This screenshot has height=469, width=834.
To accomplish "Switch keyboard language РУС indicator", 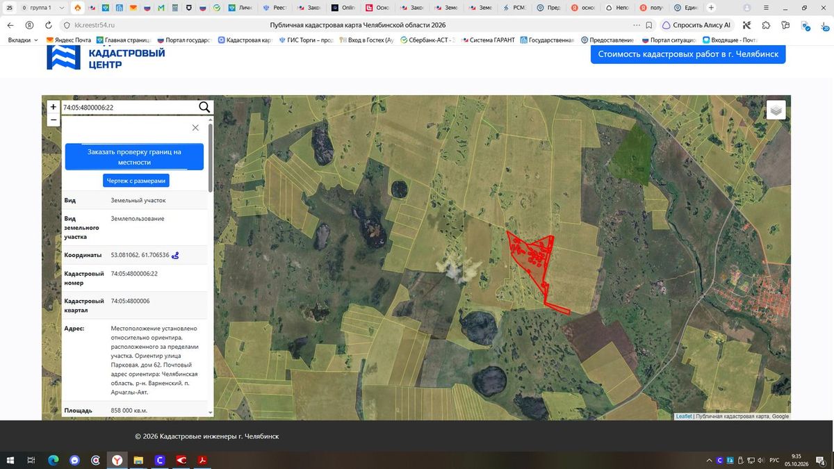I will [x=776, y=460].
